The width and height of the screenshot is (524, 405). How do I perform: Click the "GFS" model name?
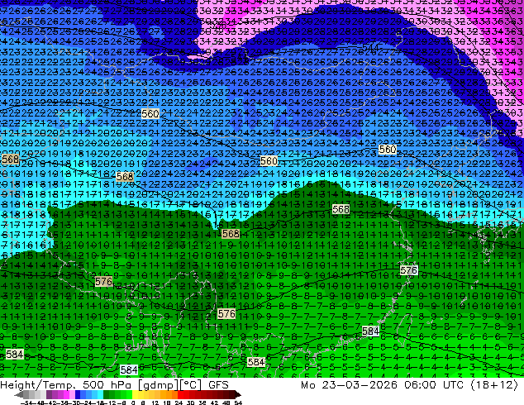point(218,385)
